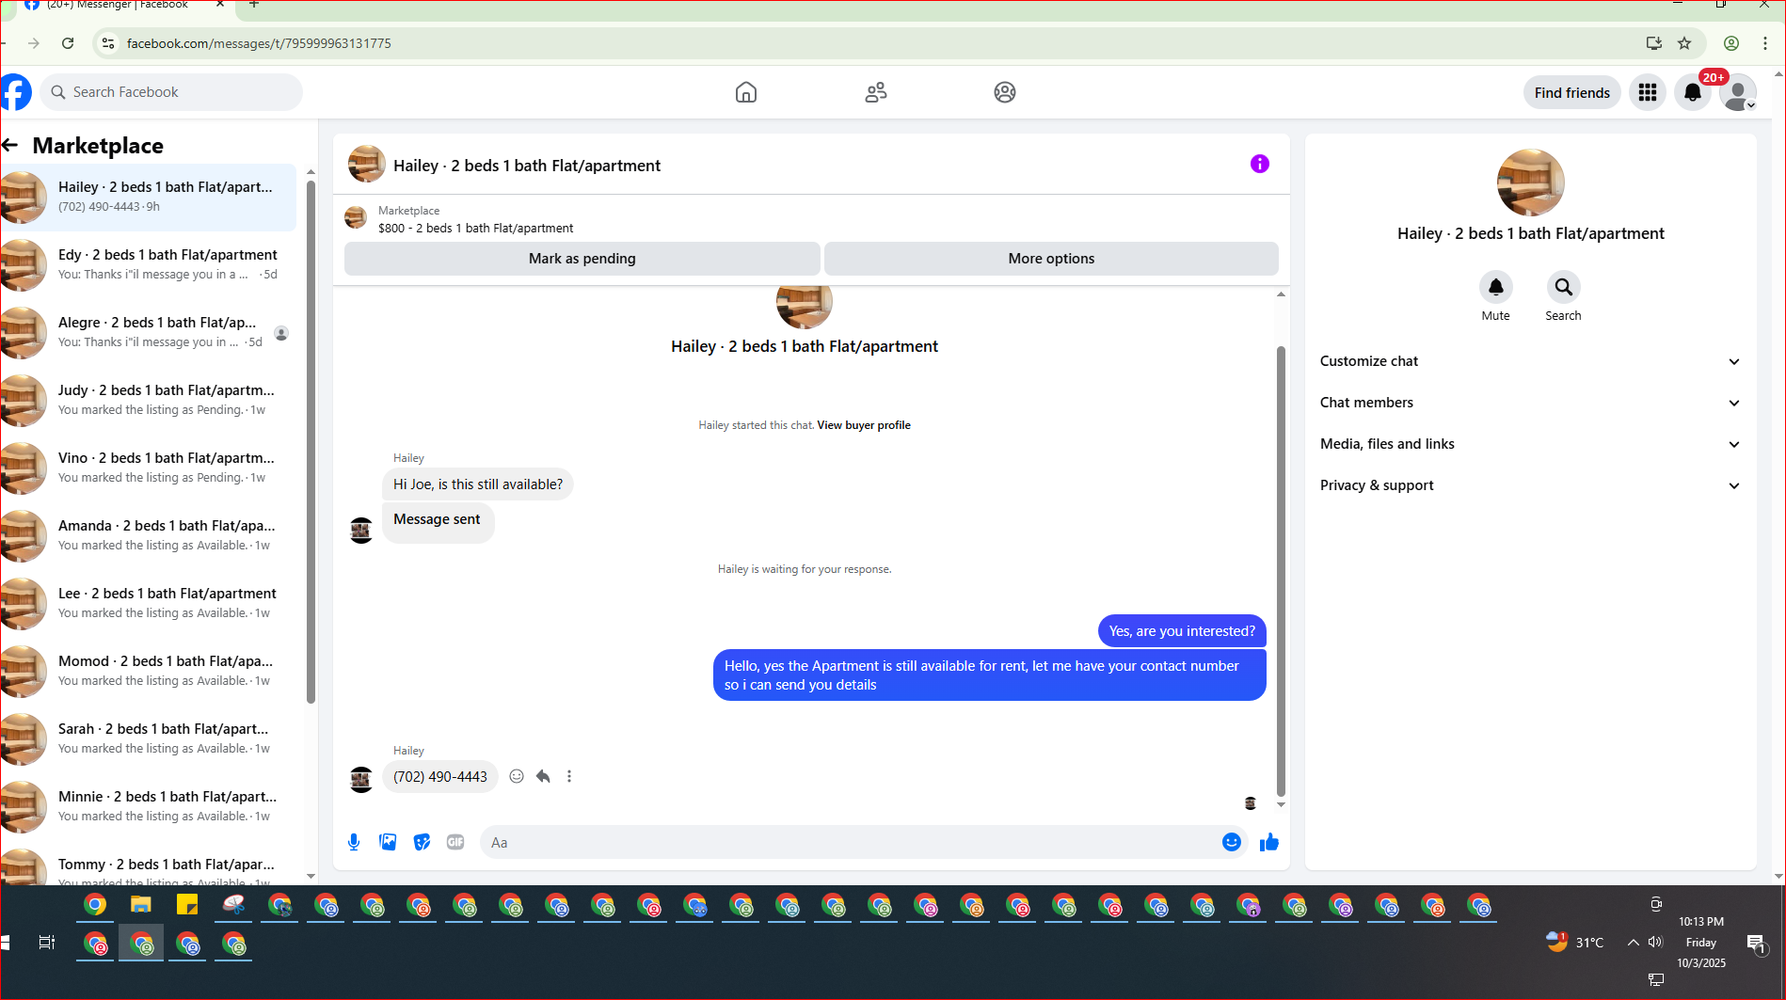Install app icon in address bar
This screenshot has height=1000, width=1786.
point(1654,43)
